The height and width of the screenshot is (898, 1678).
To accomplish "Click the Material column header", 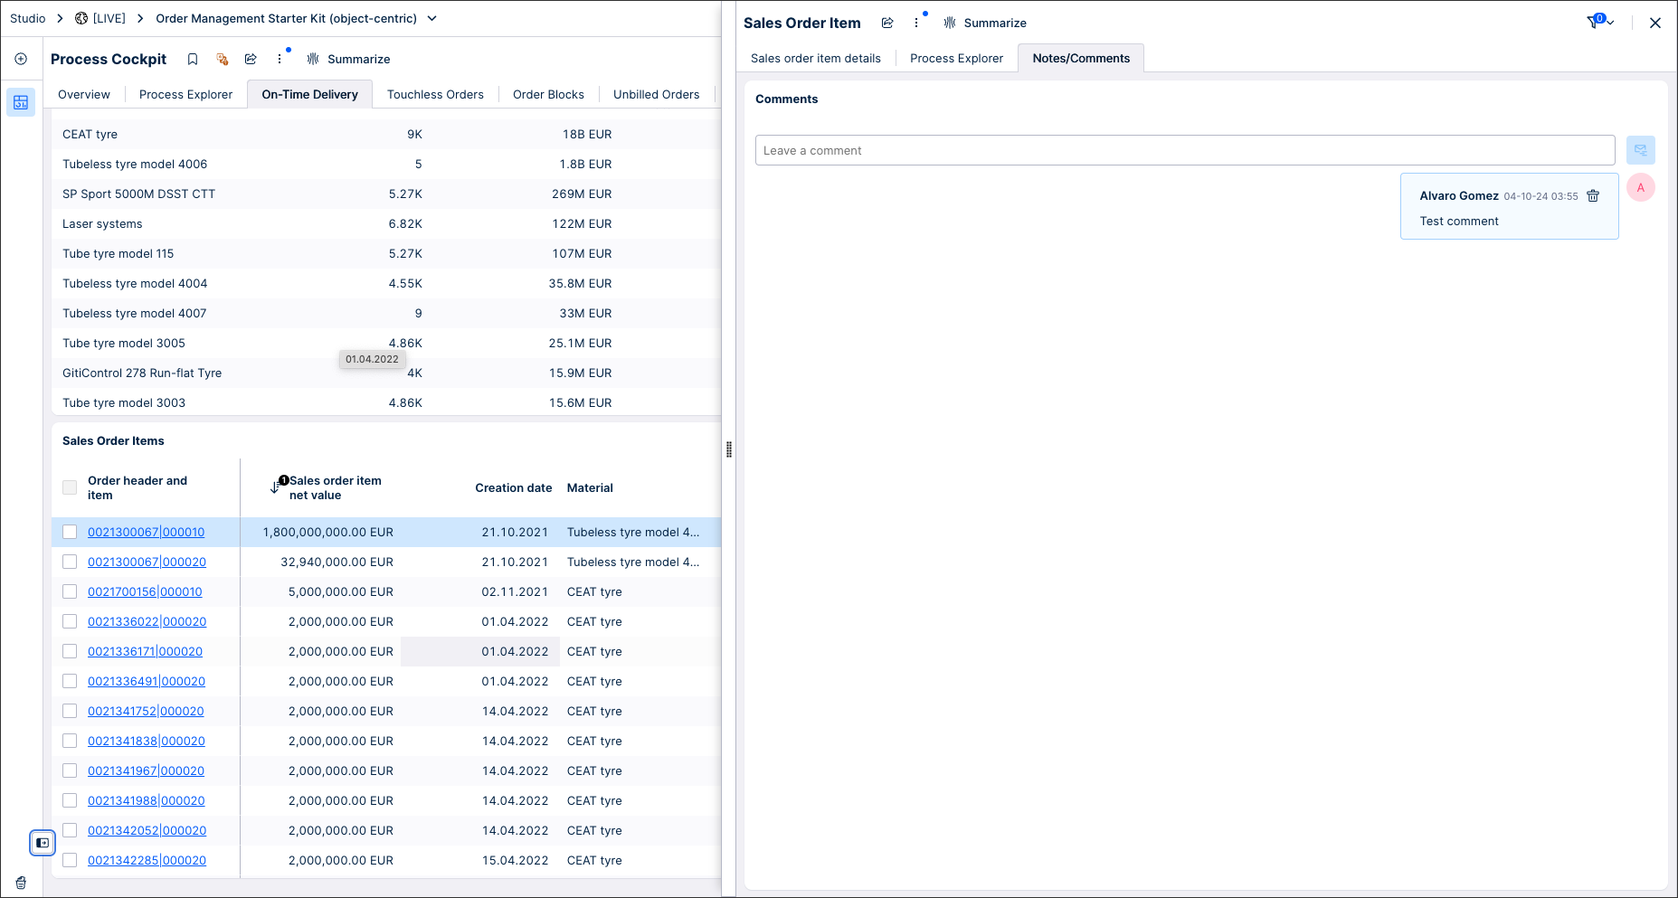I will coord(590,487).
